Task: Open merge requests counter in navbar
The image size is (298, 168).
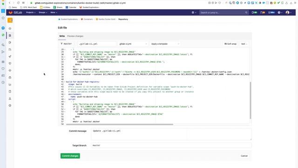Action: tap(263, 13)
